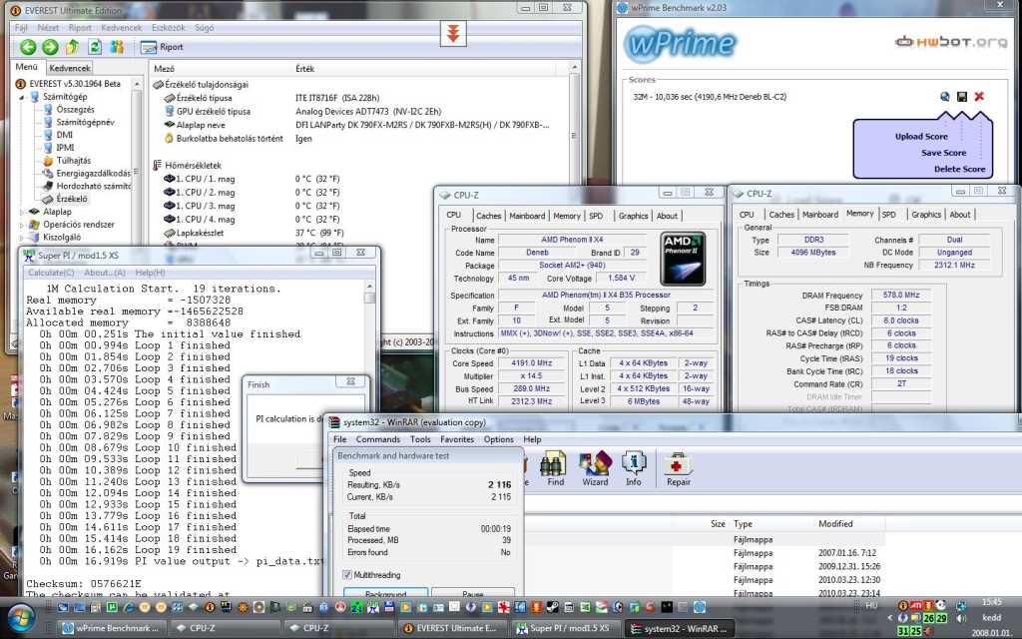This screenshot has height=639, width=1022.
Task: Open the Riport menu in EVEREST menu bar
Action: click(x=80, y=28)
